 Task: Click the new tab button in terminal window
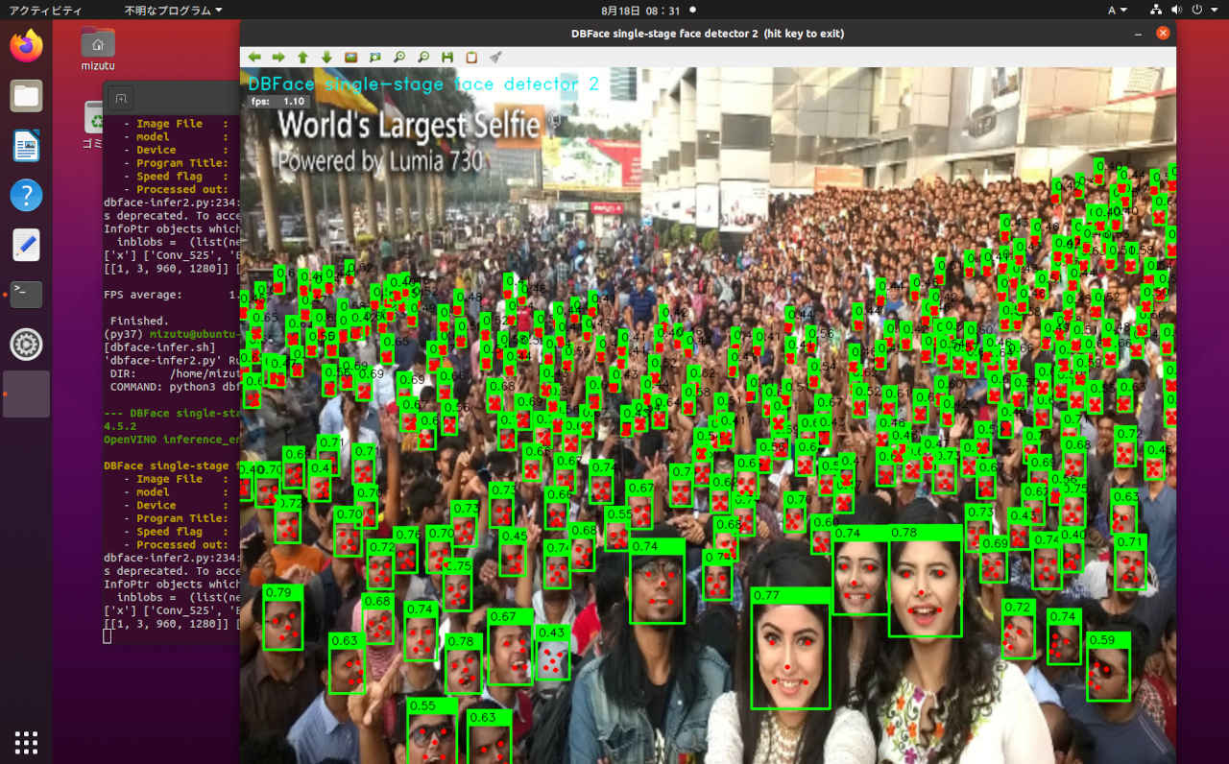tap(120, 98)
